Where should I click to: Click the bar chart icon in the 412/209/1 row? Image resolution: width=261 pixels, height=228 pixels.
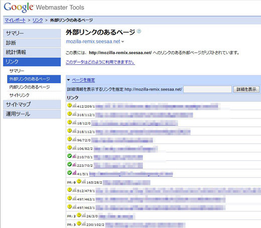click(74, 105)
